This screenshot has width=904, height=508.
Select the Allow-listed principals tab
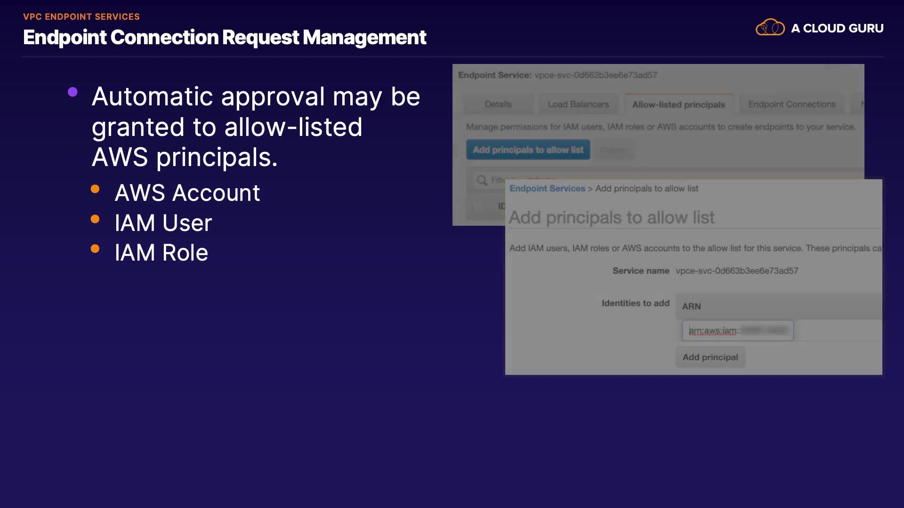click(678, 104)
